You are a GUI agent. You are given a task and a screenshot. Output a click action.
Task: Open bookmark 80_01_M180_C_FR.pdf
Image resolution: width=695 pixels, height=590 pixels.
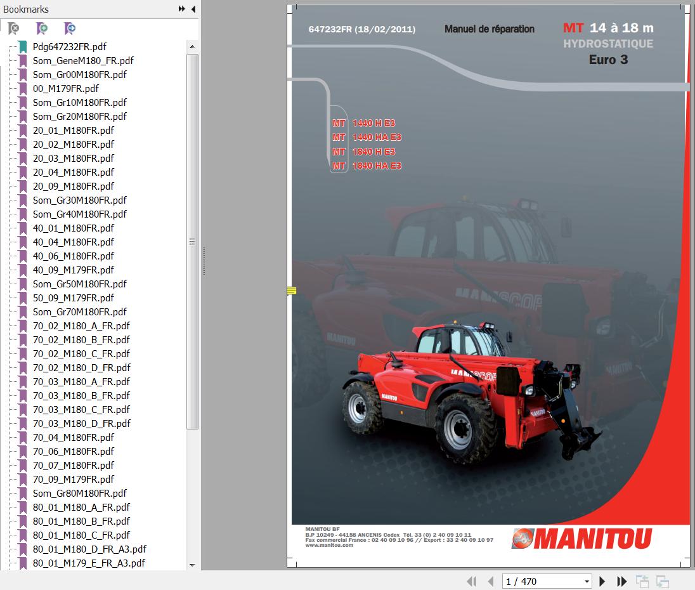coord(81,535)
